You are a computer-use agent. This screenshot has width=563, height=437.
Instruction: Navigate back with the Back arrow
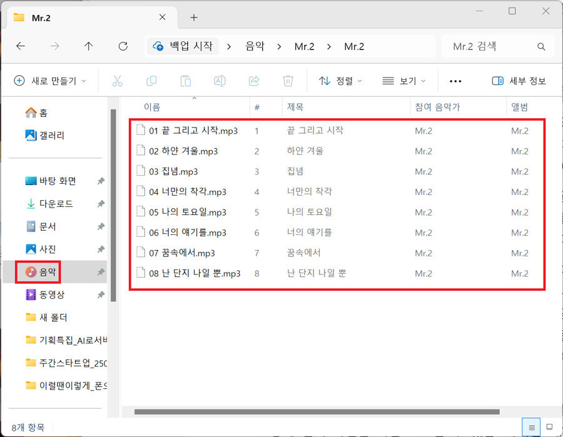[x=21, y=46]
